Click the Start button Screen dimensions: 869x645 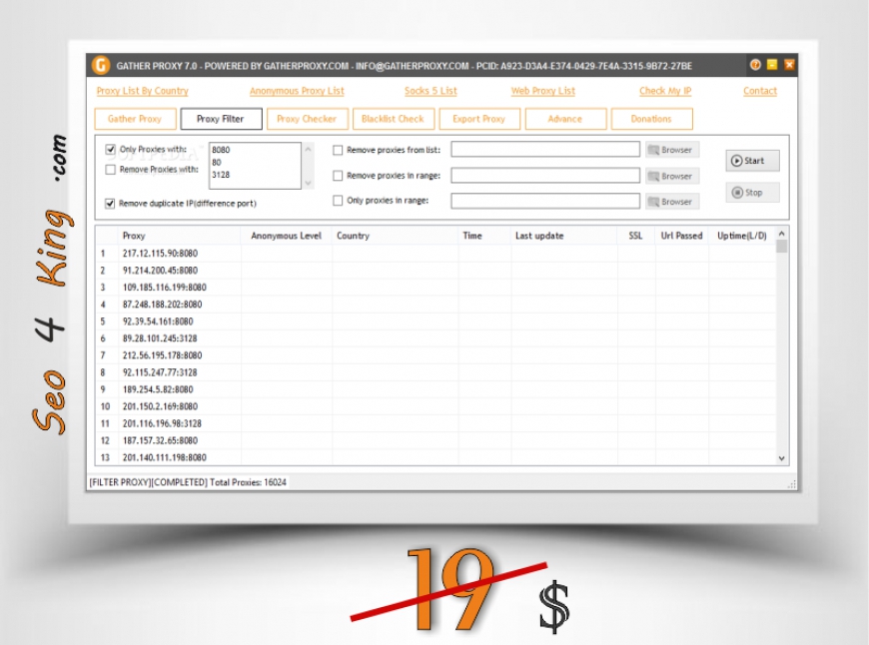click(752, 161)
